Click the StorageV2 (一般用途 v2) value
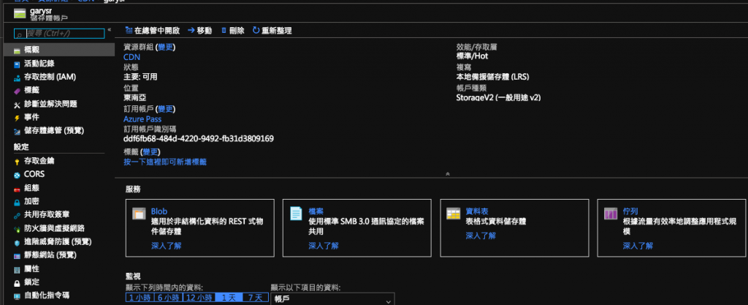748x305 pixels. pyautogui.click(x=498, y=98)
